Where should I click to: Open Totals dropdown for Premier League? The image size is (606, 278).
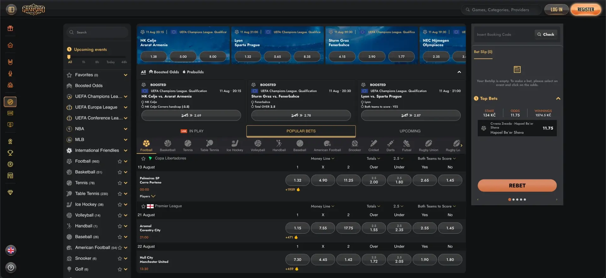point(373,206)
